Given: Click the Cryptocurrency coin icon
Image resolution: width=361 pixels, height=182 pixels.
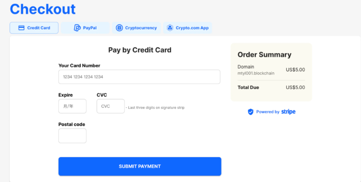Looking at the screenshot, I should pyautogui.click(x=119, y=28).
